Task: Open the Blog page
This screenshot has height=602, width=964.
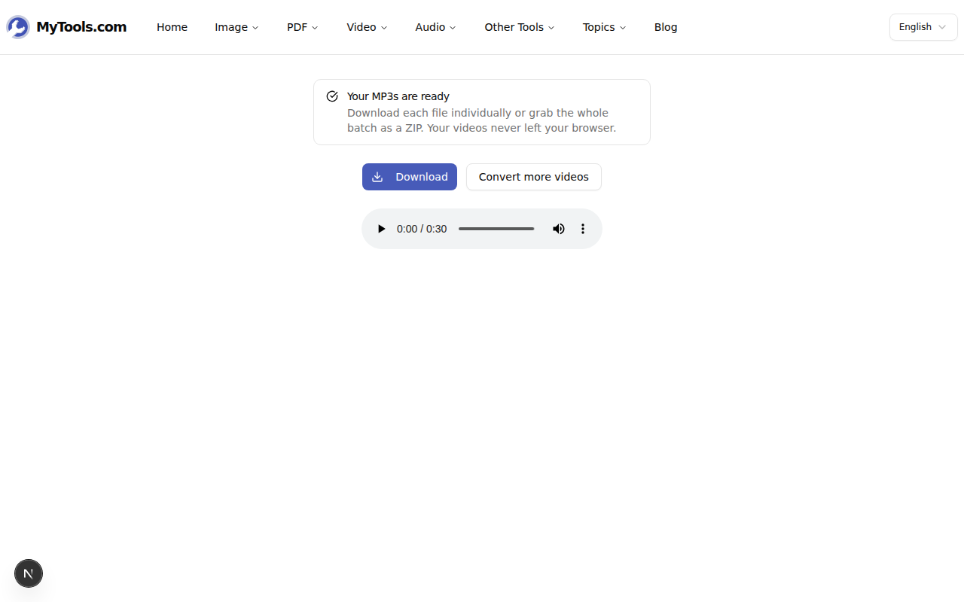Action: coord(666,27)
